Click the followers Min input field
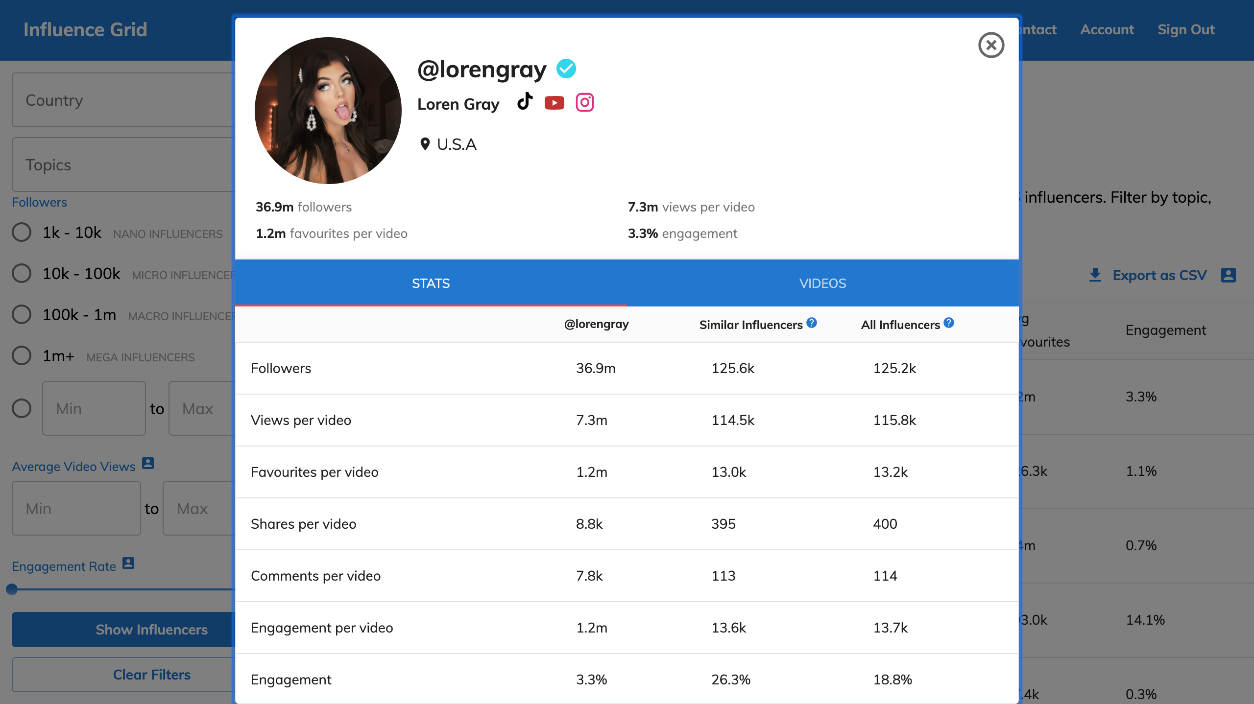Viewport: 1254px width, 704px height. 94,408
